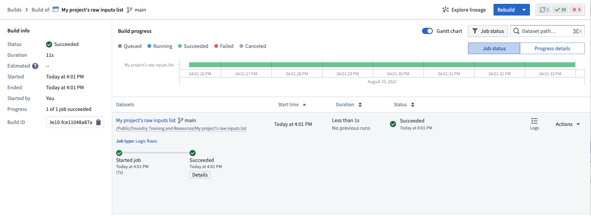Image resolution: width=591 pixels, height=216 pixels.
Task: Click the succeeded jobs count badge showing 39
Action: click(560, 10)
